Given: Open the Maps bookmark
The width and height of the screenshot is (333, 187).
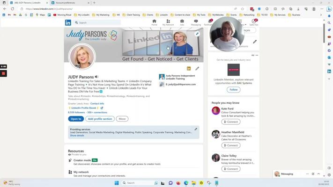Looking at the screenshot, I should point(40,15).
